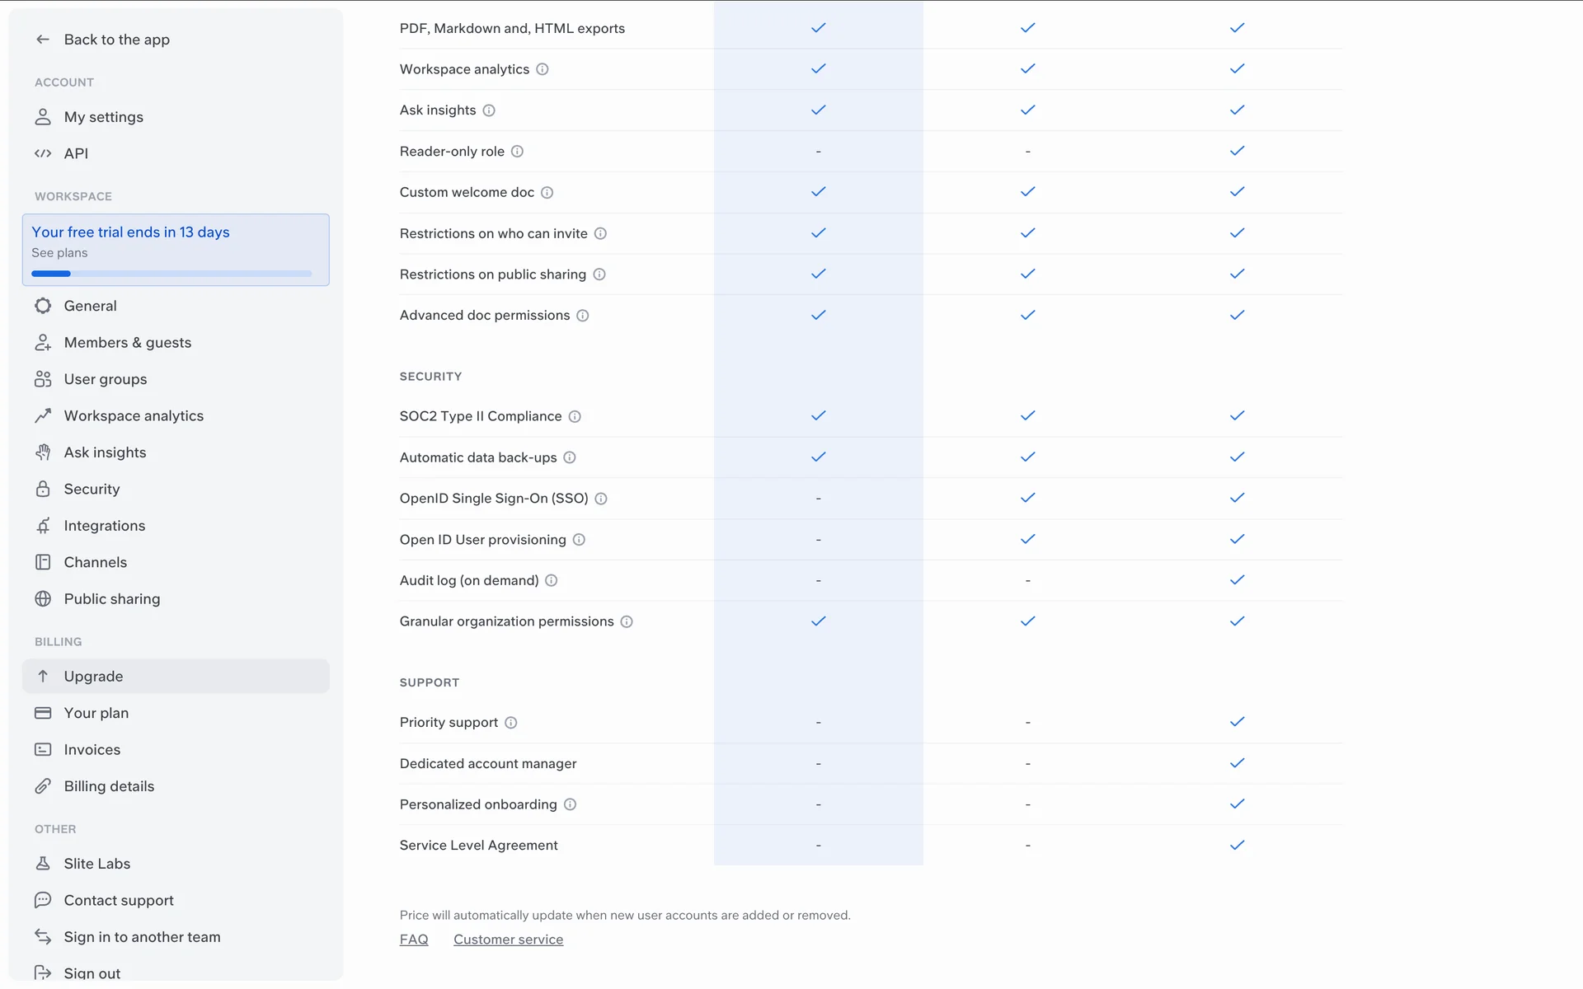1583x989 pixels.
Task: Click the info icon beside Workspace analytics feature
Action: (543, 69)
